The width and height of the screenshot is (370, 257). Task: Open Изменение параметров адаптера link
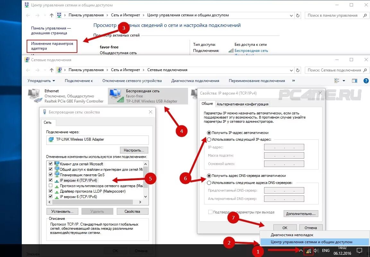coord(52,46)
